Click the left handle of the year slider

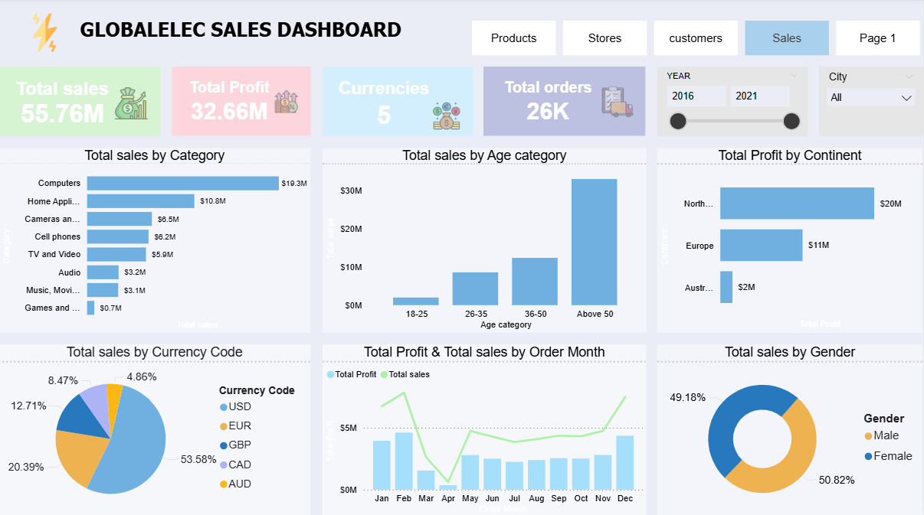pyautogui.click(x=677, y=121)
